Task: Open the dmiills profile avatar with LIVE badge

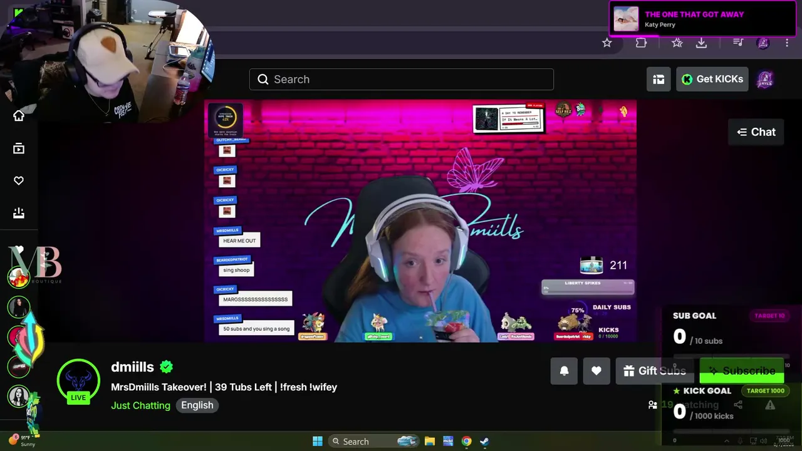Action: (78, 381)
